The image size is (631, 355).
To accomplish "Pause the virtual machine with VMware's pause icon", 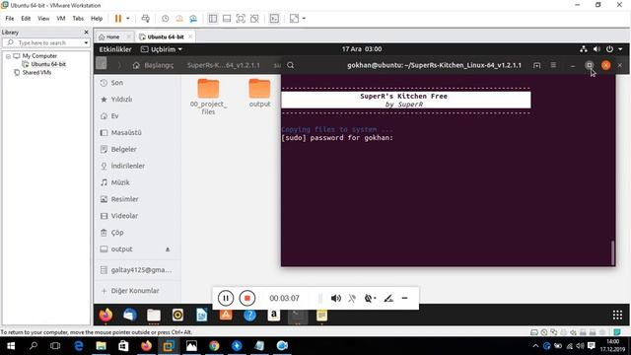I will (118, 19).
